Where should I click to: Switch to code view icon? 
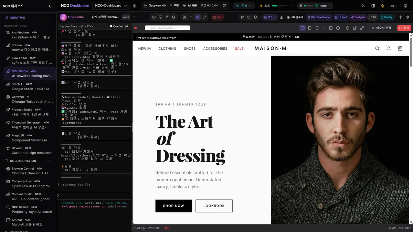(x=191, y=17)
